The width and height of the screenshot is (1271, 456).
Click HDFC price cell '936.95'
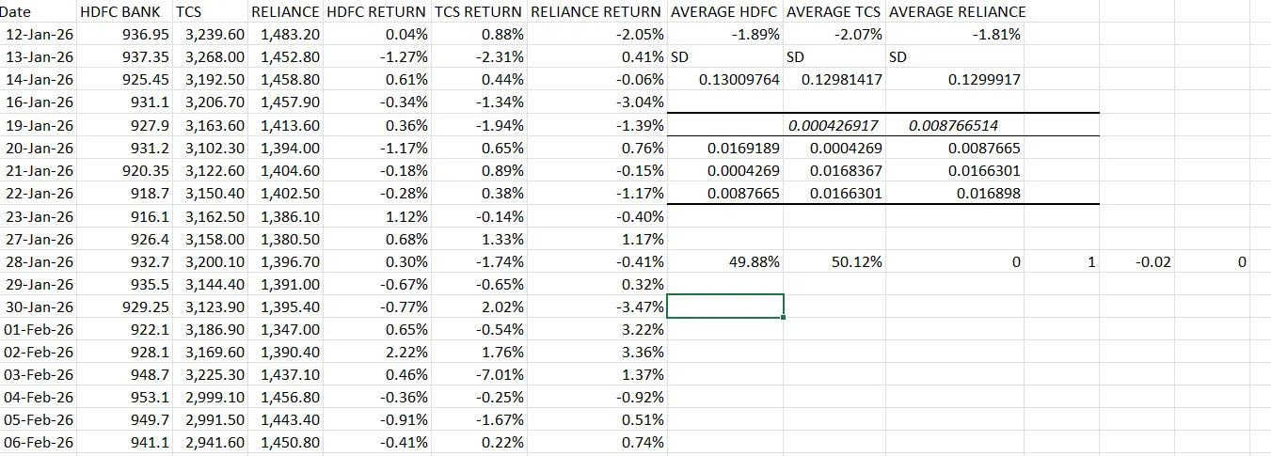coord(126,35)
